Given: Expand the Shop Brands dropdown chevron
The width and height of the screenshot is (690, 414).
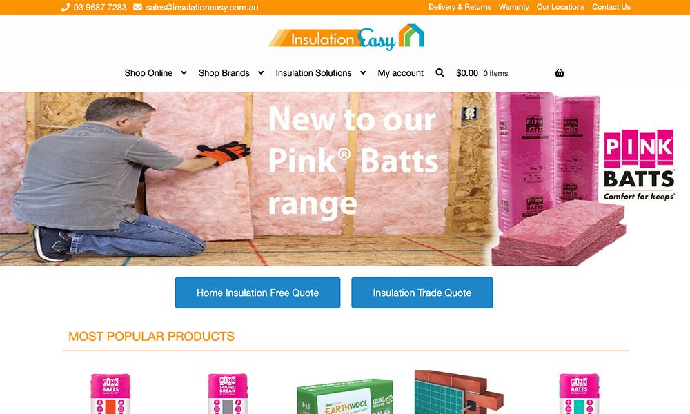Looking at the screenshot, I should click(x=261, y=73).
